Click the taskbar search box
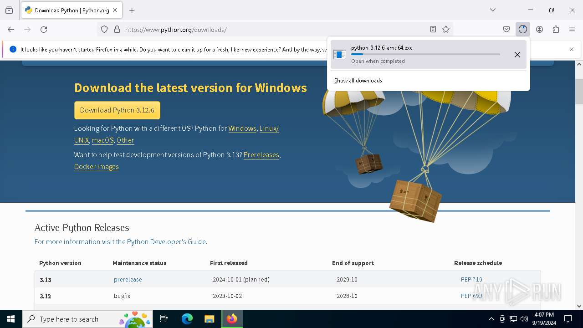The height and width of the screenshot is (328, 583). (x=87, y=319)
